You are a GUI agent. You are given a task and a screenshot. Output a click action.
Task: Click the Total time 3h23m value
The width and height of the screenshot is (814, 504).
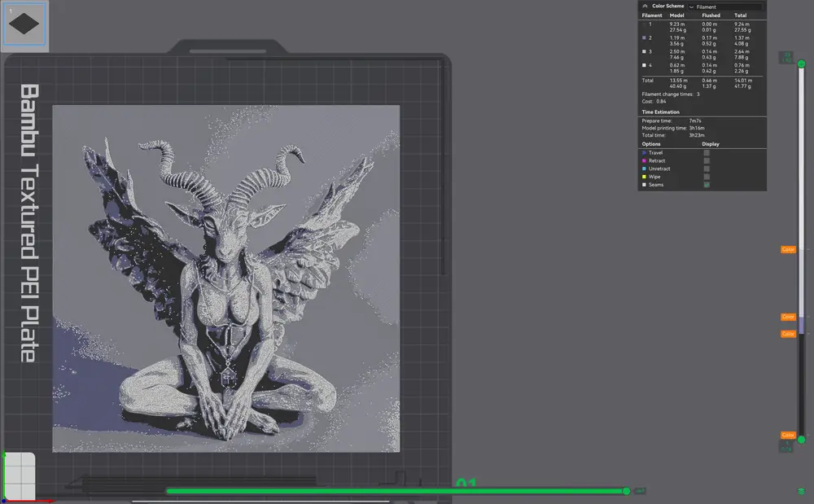[x=697, y=135]
